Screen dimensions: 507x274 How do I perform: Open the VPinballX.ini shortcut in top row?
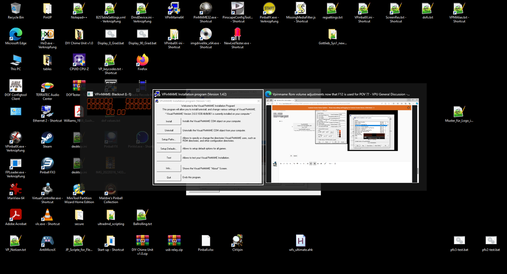[x=364, y=9]
